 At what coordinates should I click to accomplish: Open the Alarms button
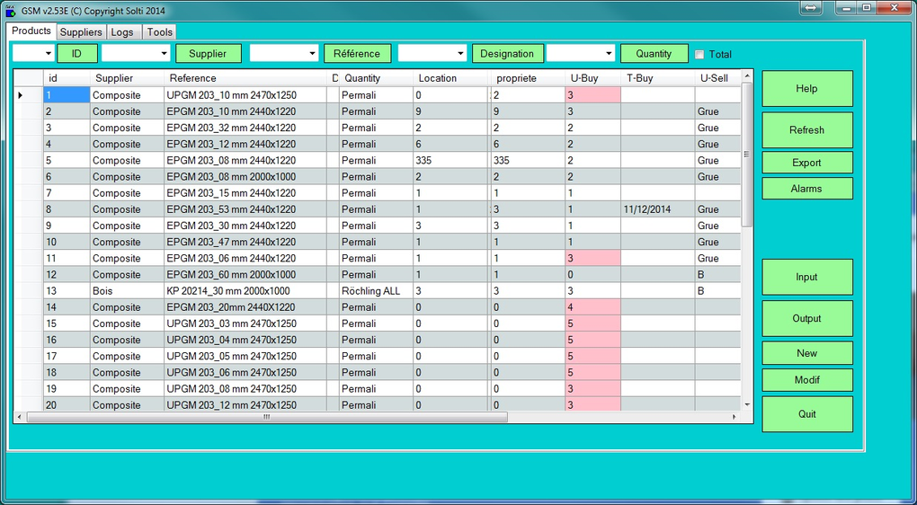(x=806, y=189)
